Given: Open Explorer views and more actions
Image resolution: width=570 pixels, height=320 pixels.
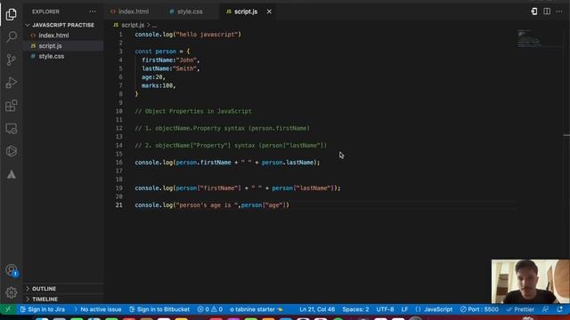Looking at the screenshot, I should [93, 12].
